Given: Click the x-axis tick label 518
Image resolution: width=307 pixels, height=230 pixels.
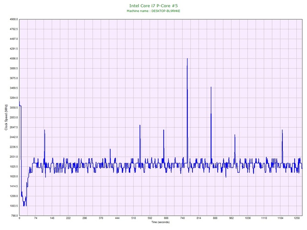Looking at the screenshot, I should 133,218.
